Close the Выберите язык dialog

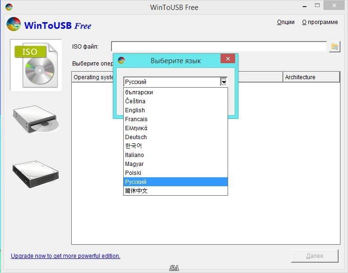pos(228,59)
